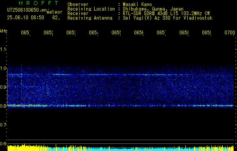Click the yellow and cyan signal-level bar graph
This screenshot has height=151, width=237.
(121, 148)
